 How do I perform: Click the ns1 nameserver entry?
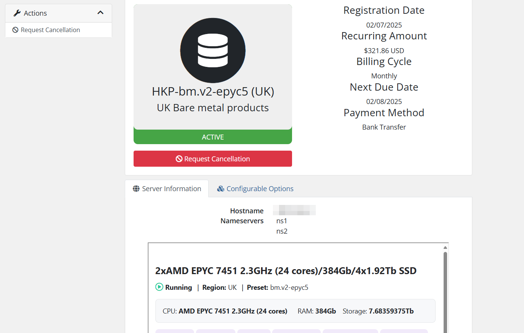pos(282,221)
